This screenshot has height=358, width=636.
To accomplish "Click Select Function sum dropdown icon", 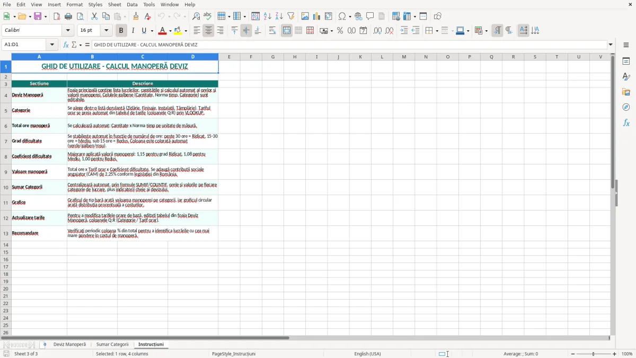I will (x=76, y=45).
